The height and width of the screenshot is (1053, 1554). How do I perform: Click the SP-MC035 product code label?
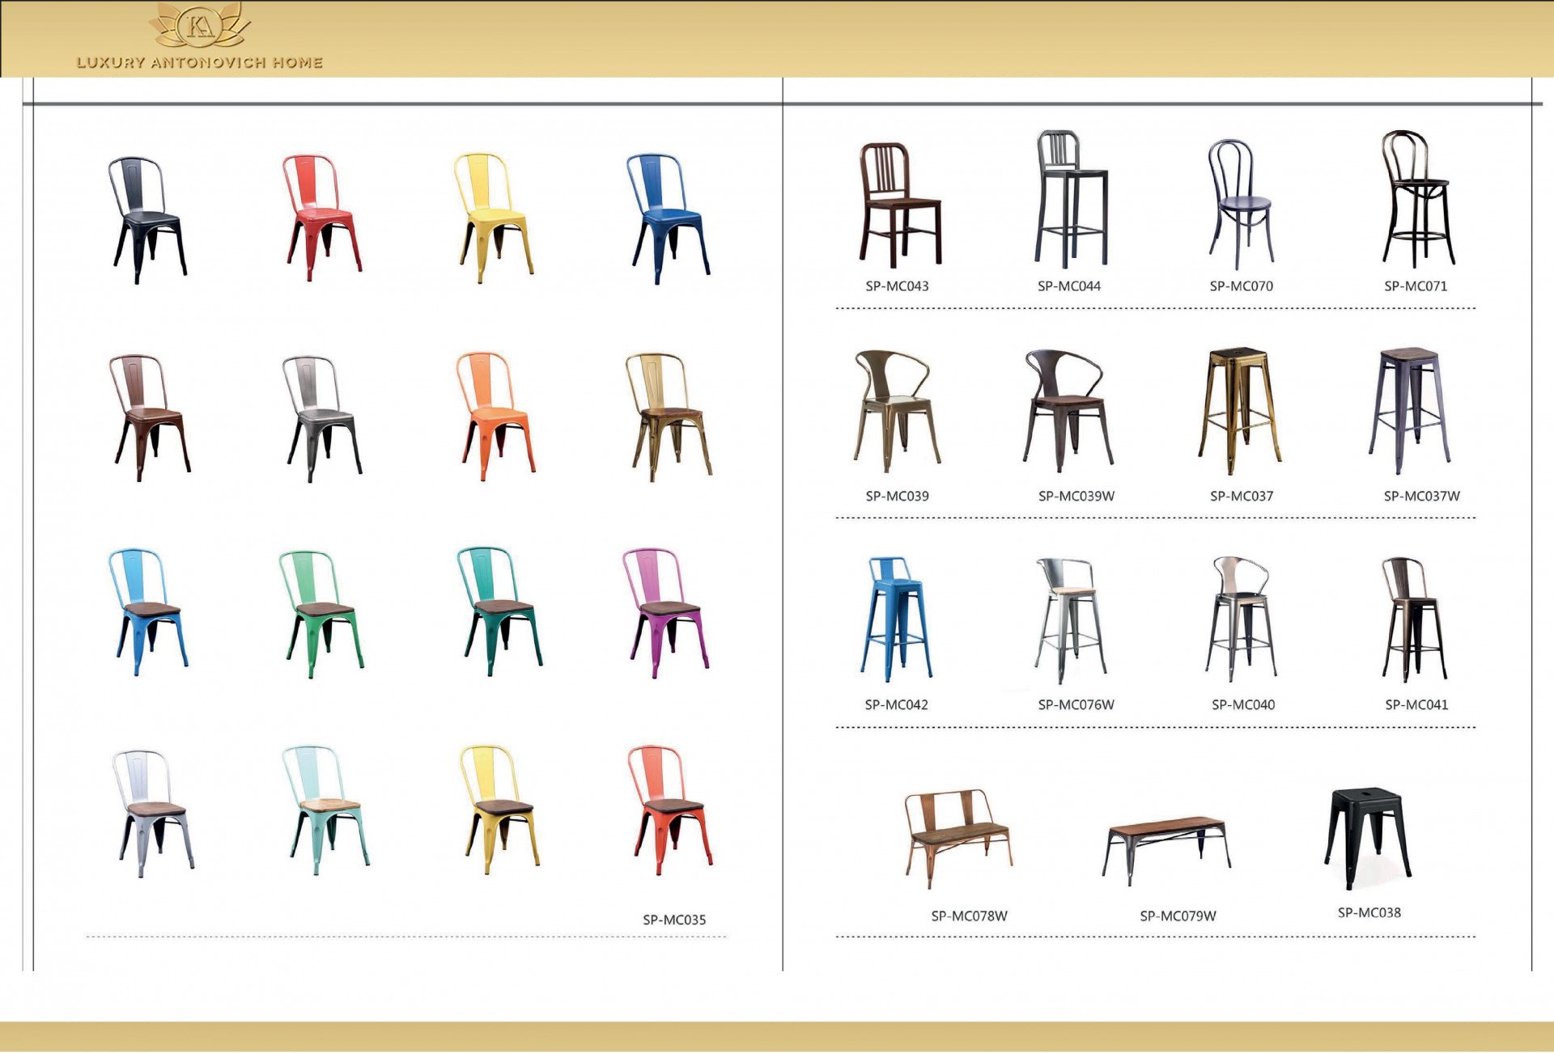[673, 920]
